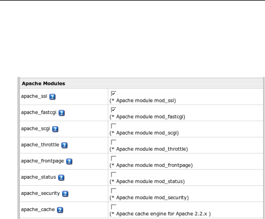This screenshot has width=265, height=219.
Task: Enable the mod_scgi module checkbox
Action: [x=114, y=125]
